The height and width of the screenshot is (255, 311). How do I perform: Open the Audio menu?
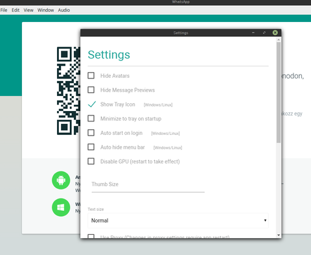click(63, 10)
